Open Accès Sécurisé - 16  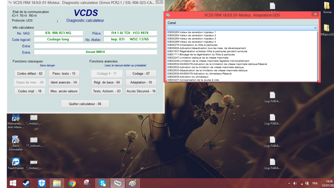pyautogui.click(x=141, y=91)
